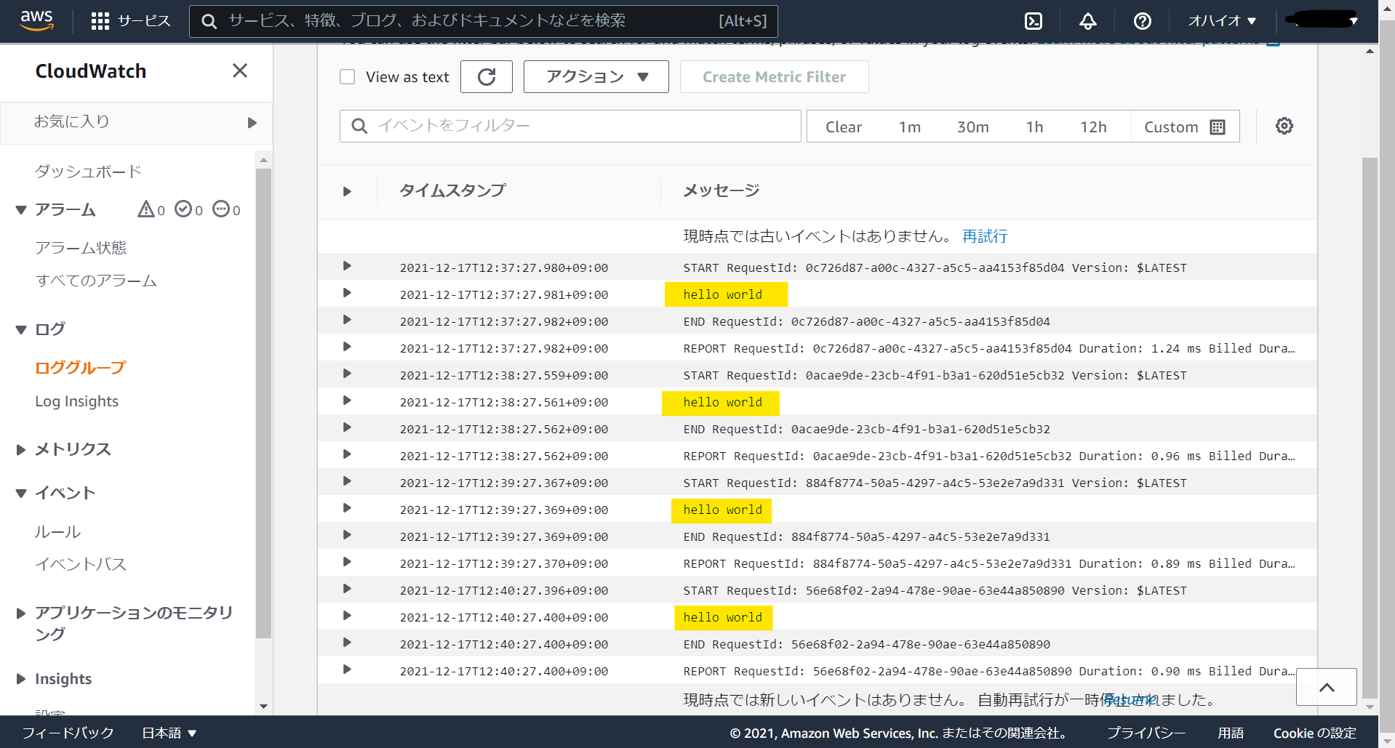Expand the REPORT 884f8774 log row
The height and width of the screenshot is (748, 1395).
(x=347, y=562)
